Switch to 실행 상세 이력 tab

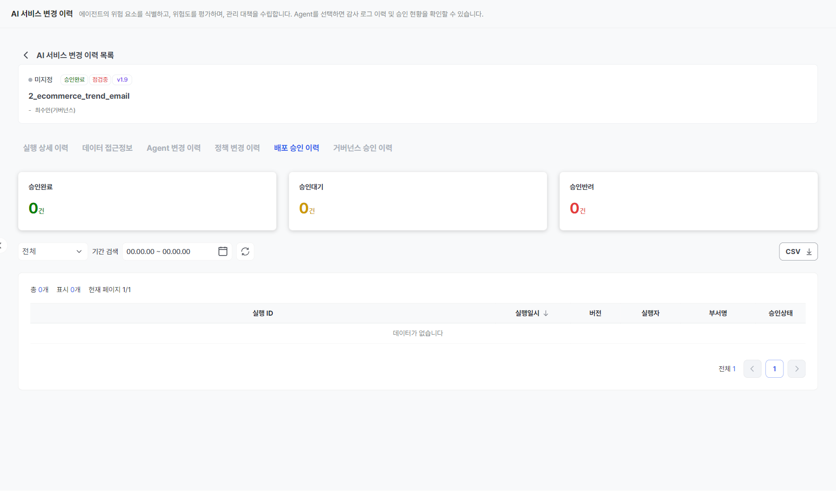pos(46,148)
